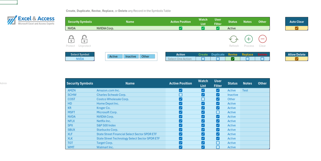This screenshot has width=321, height=161.
Task: Check the Replace action checkbox
Action: tap(248, 59)
